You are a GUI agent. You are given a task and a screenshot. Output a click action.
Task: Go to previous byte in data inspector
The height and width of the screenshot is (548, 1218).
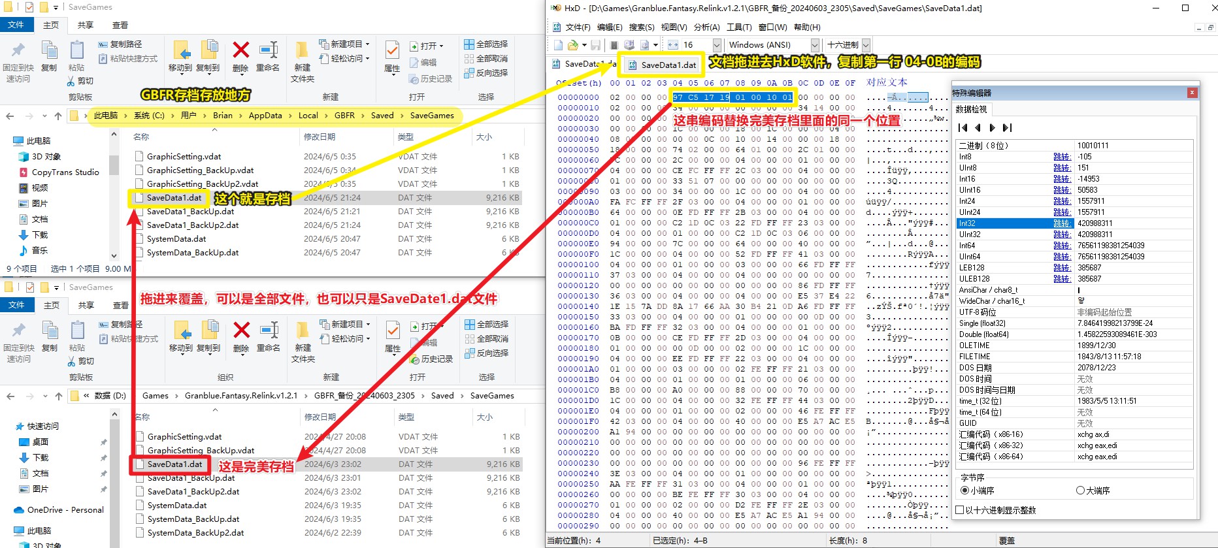[978, 127]
